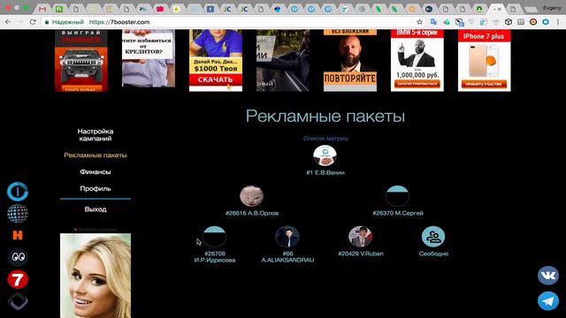Select Рекламные пакеты menu item
Screen dimensions: 566x318
tap(96, 155)
